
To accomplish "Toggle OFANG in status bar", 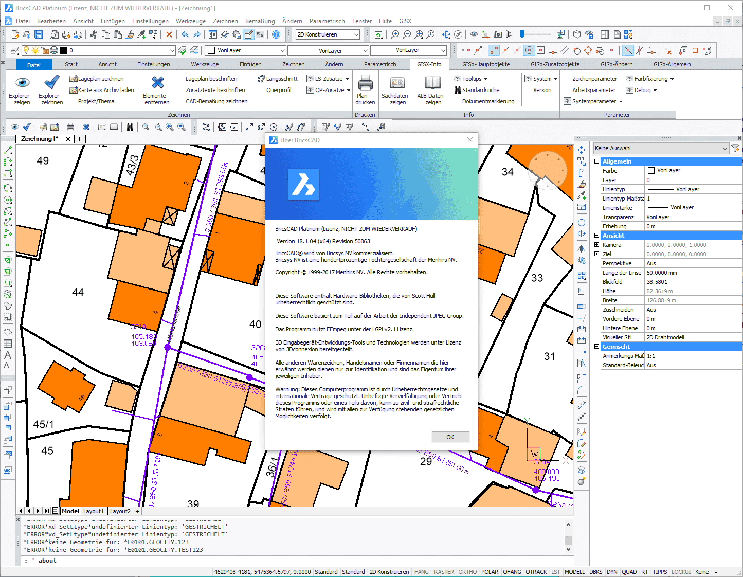I will [512, 572].
